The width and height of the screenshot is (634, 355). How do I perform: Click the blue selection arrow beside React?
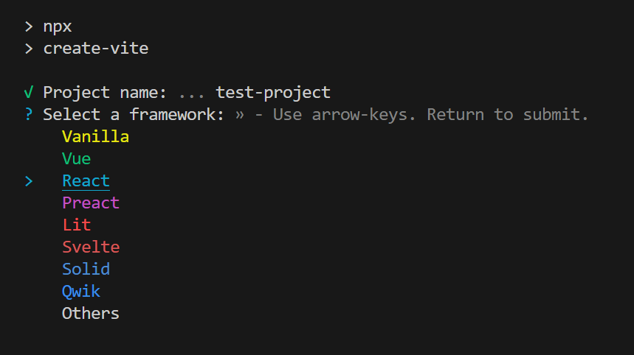click(x=29, y=181)
